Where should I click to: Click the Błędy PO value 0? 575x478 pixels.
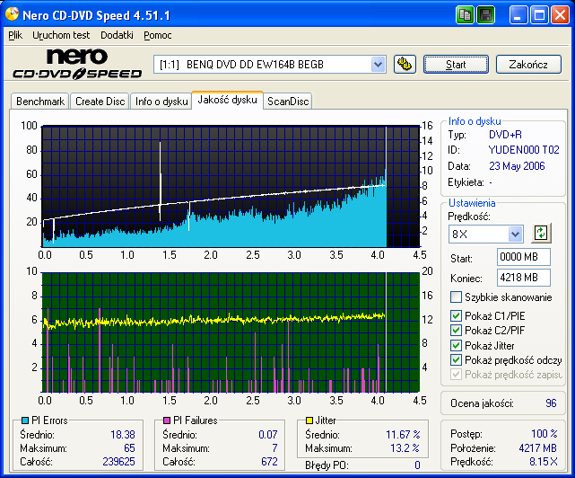(417, 465)
